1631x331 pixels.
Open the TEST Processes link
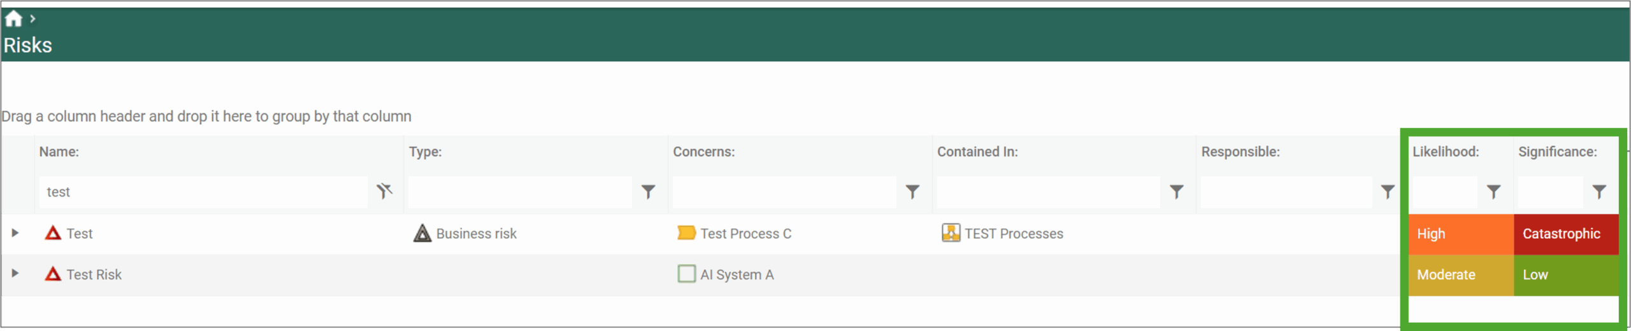[1013, 234]
